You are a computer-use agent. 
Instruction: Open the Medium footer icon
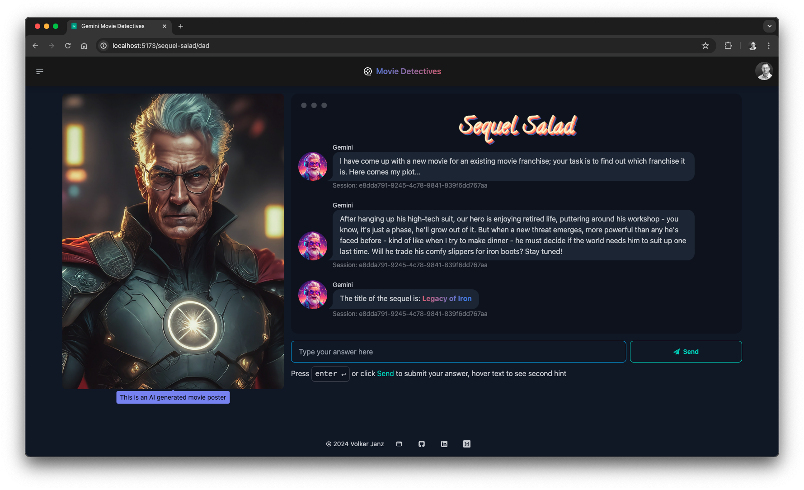(467, 444)
